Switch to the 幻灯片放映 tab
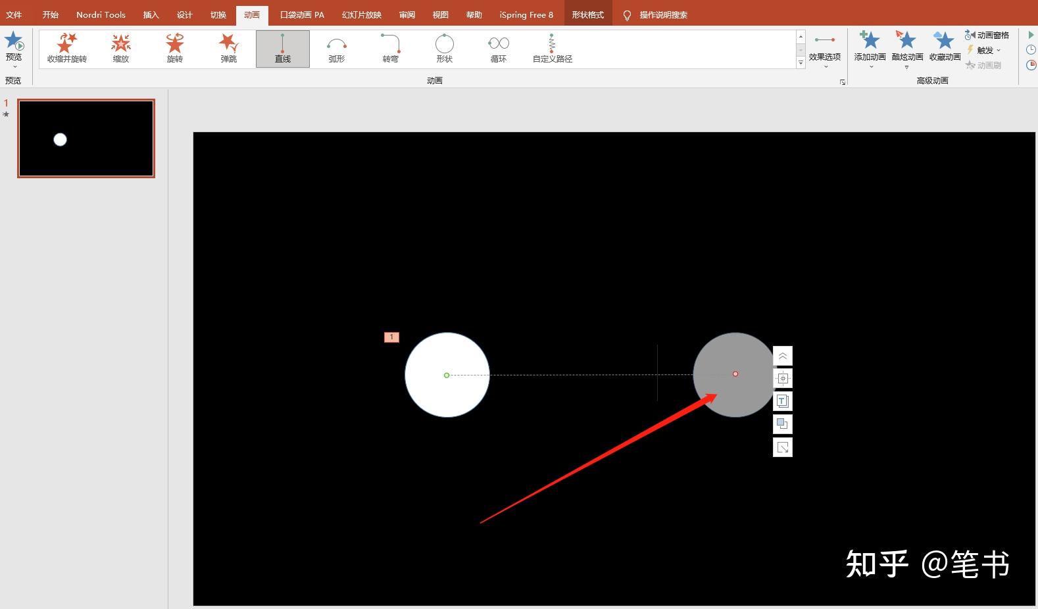The image size is (1038, 609). (x=362, y=14)
